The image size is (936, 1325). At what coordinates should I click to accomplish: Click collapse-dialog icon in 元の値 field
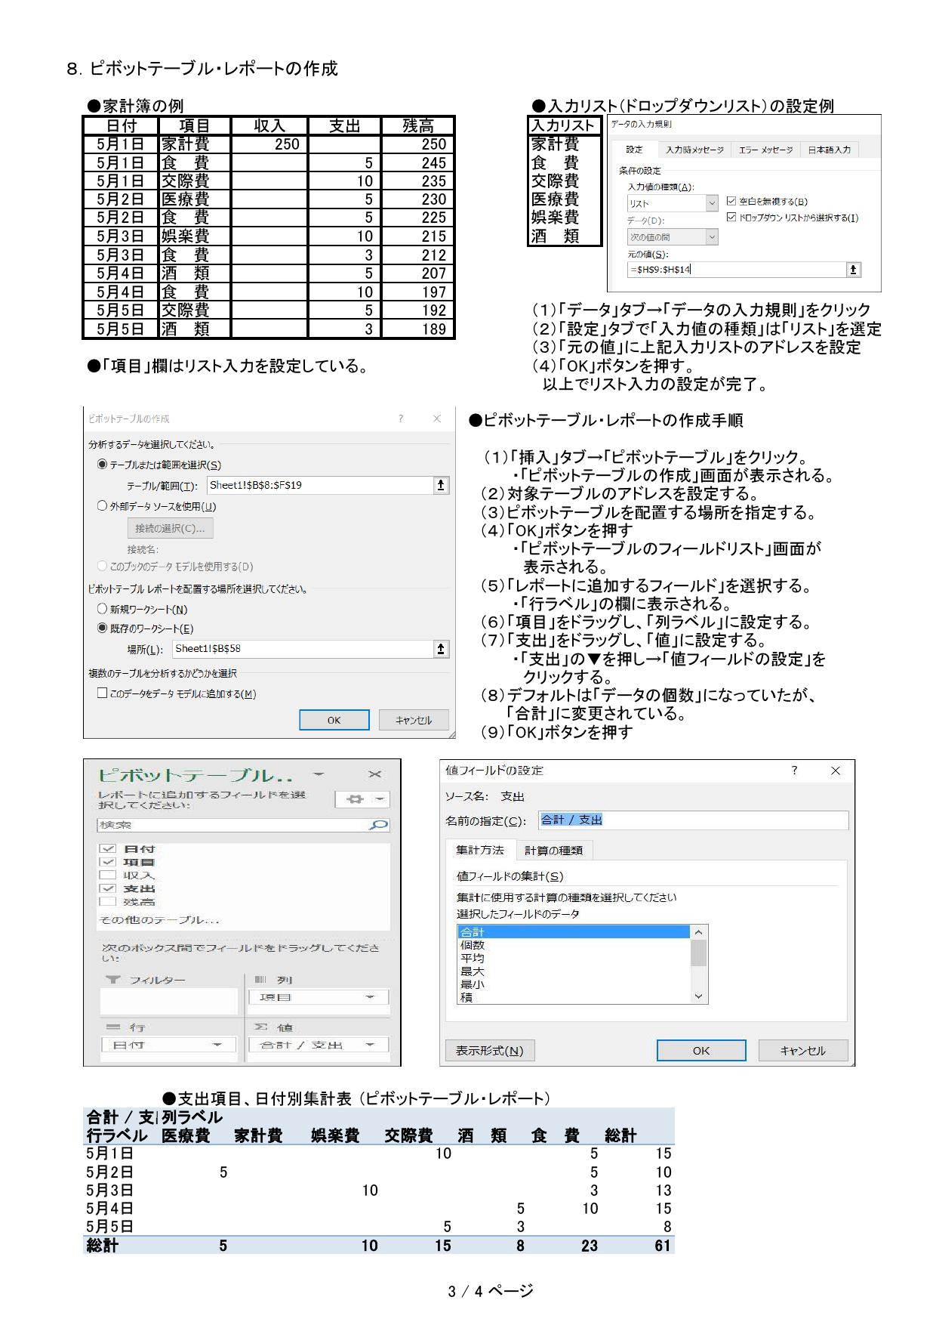click(x=853, y=270)
